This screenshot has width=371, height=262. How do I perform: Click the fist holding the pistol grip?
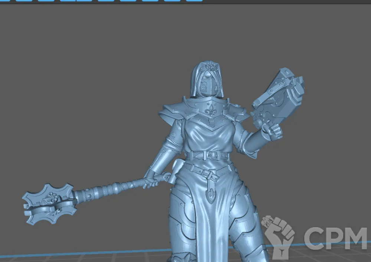click(272, 131)
